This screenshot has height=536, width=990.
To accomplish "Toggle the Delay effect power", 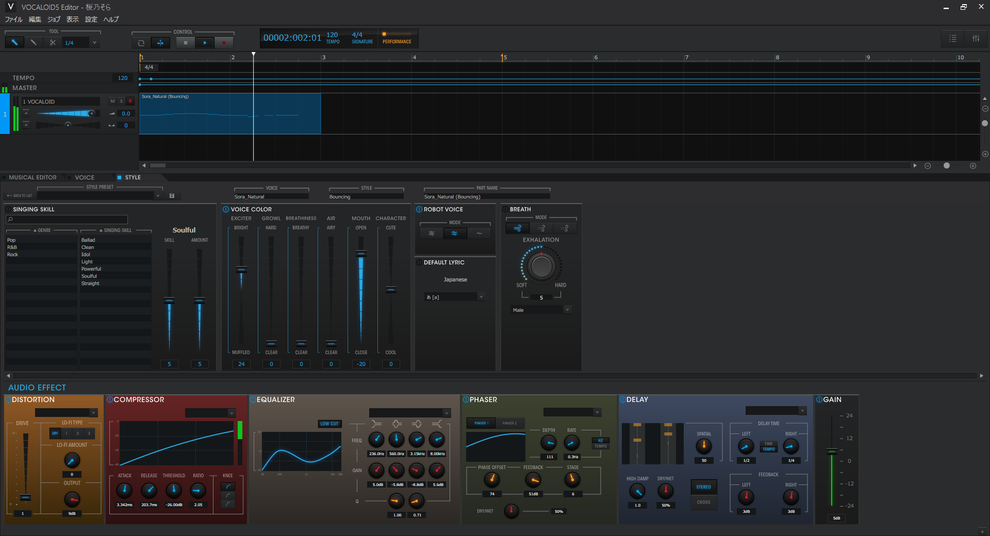I will [x=623, y=400].
